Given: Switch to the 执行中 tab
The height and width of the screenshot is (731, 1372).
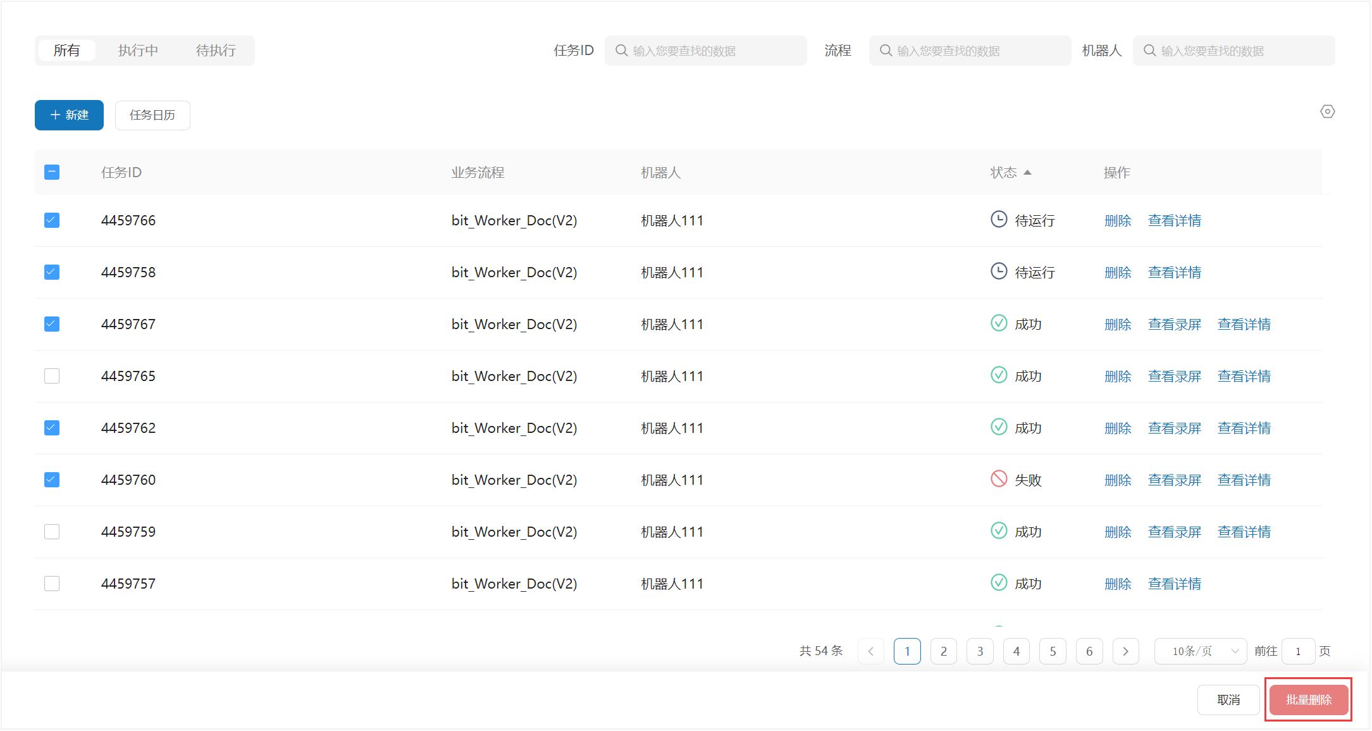Looking at the screenshot, I should coord(138,51).
